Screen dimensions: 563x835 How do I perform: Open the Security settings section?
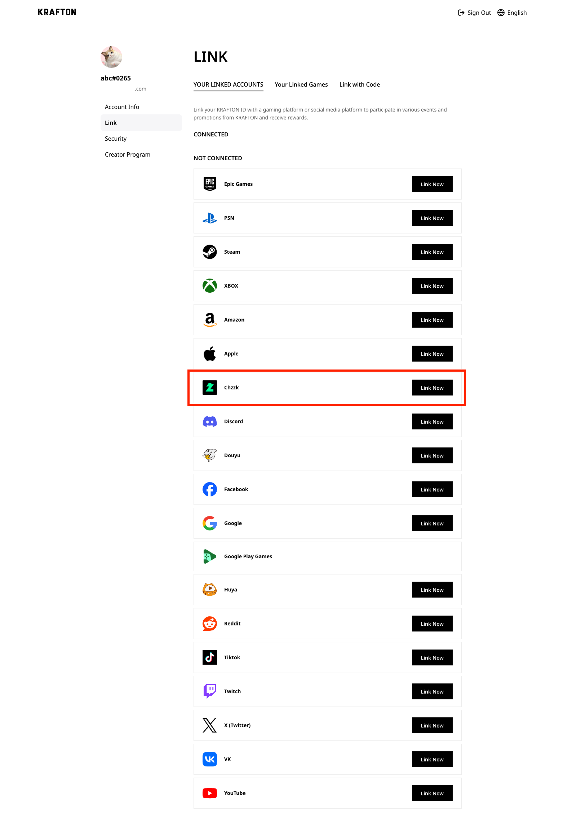pos(115,138)
